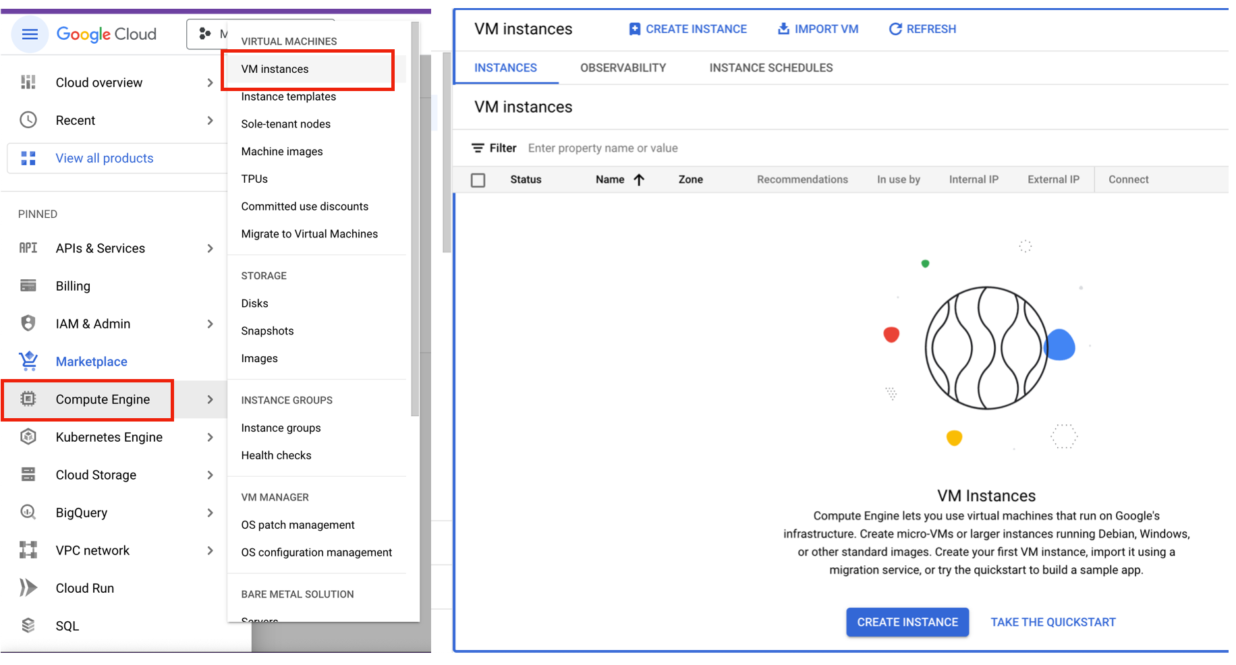Click the Compute Engine chip icon
The image size is (1236, 665).
(x=28, y=399)
